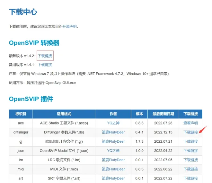This screenshot has width=212, height=183.
Task: Select the 'lrc' identifier cell
Action: pyautogui.click(x=21, y=160)
